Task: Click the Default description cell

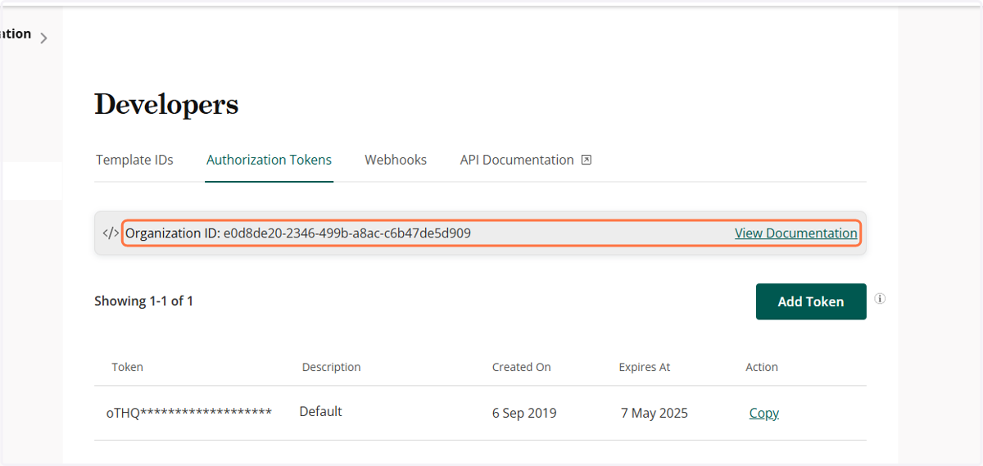Action: 320,411
